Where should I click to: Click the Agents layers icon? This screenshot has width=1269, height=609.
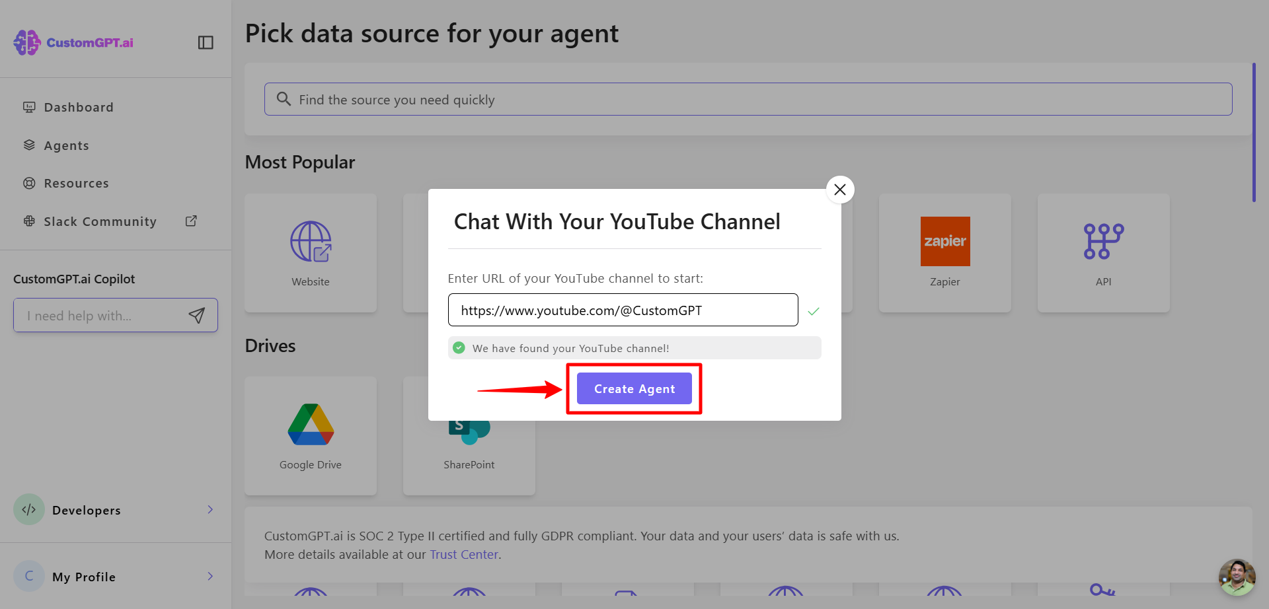tap(29, 145)
